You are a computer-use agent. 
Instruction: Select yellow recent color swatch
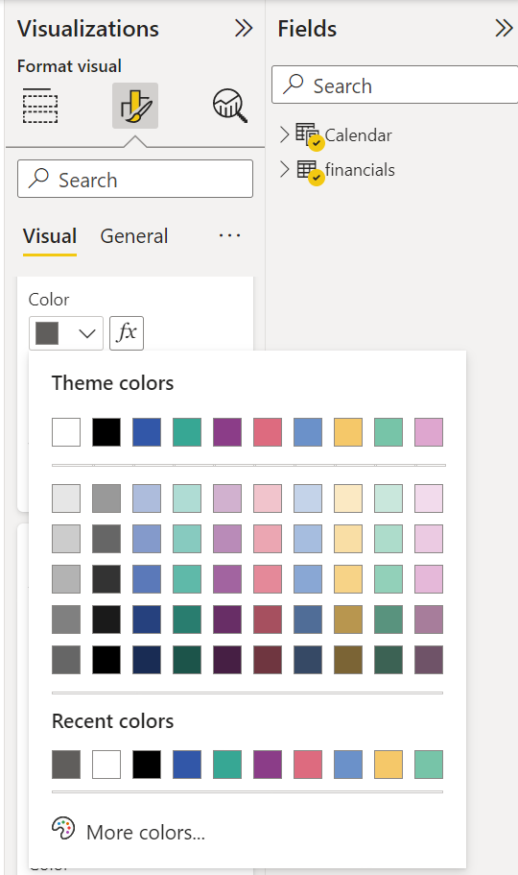click(388, 765)
